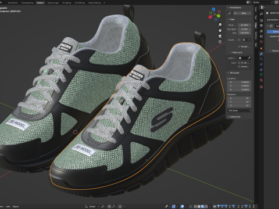Image resolution: width=279 pixels, height=209 pixels.
Task: Open the Material properties tab icon
Action: tap(262, 80)
